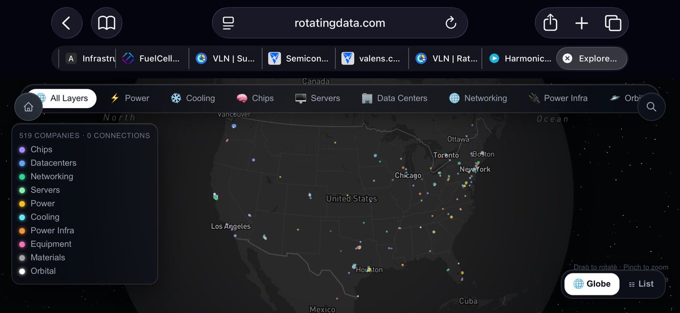The height and width of the screenshot is (313, 680).
Task: Click the Toronto map label
Action: point(446,155)
